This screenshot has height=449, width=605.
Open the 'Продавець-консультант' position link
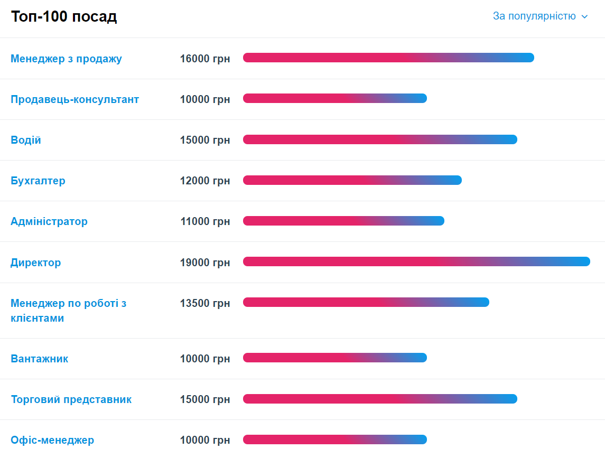click(75, 99)
